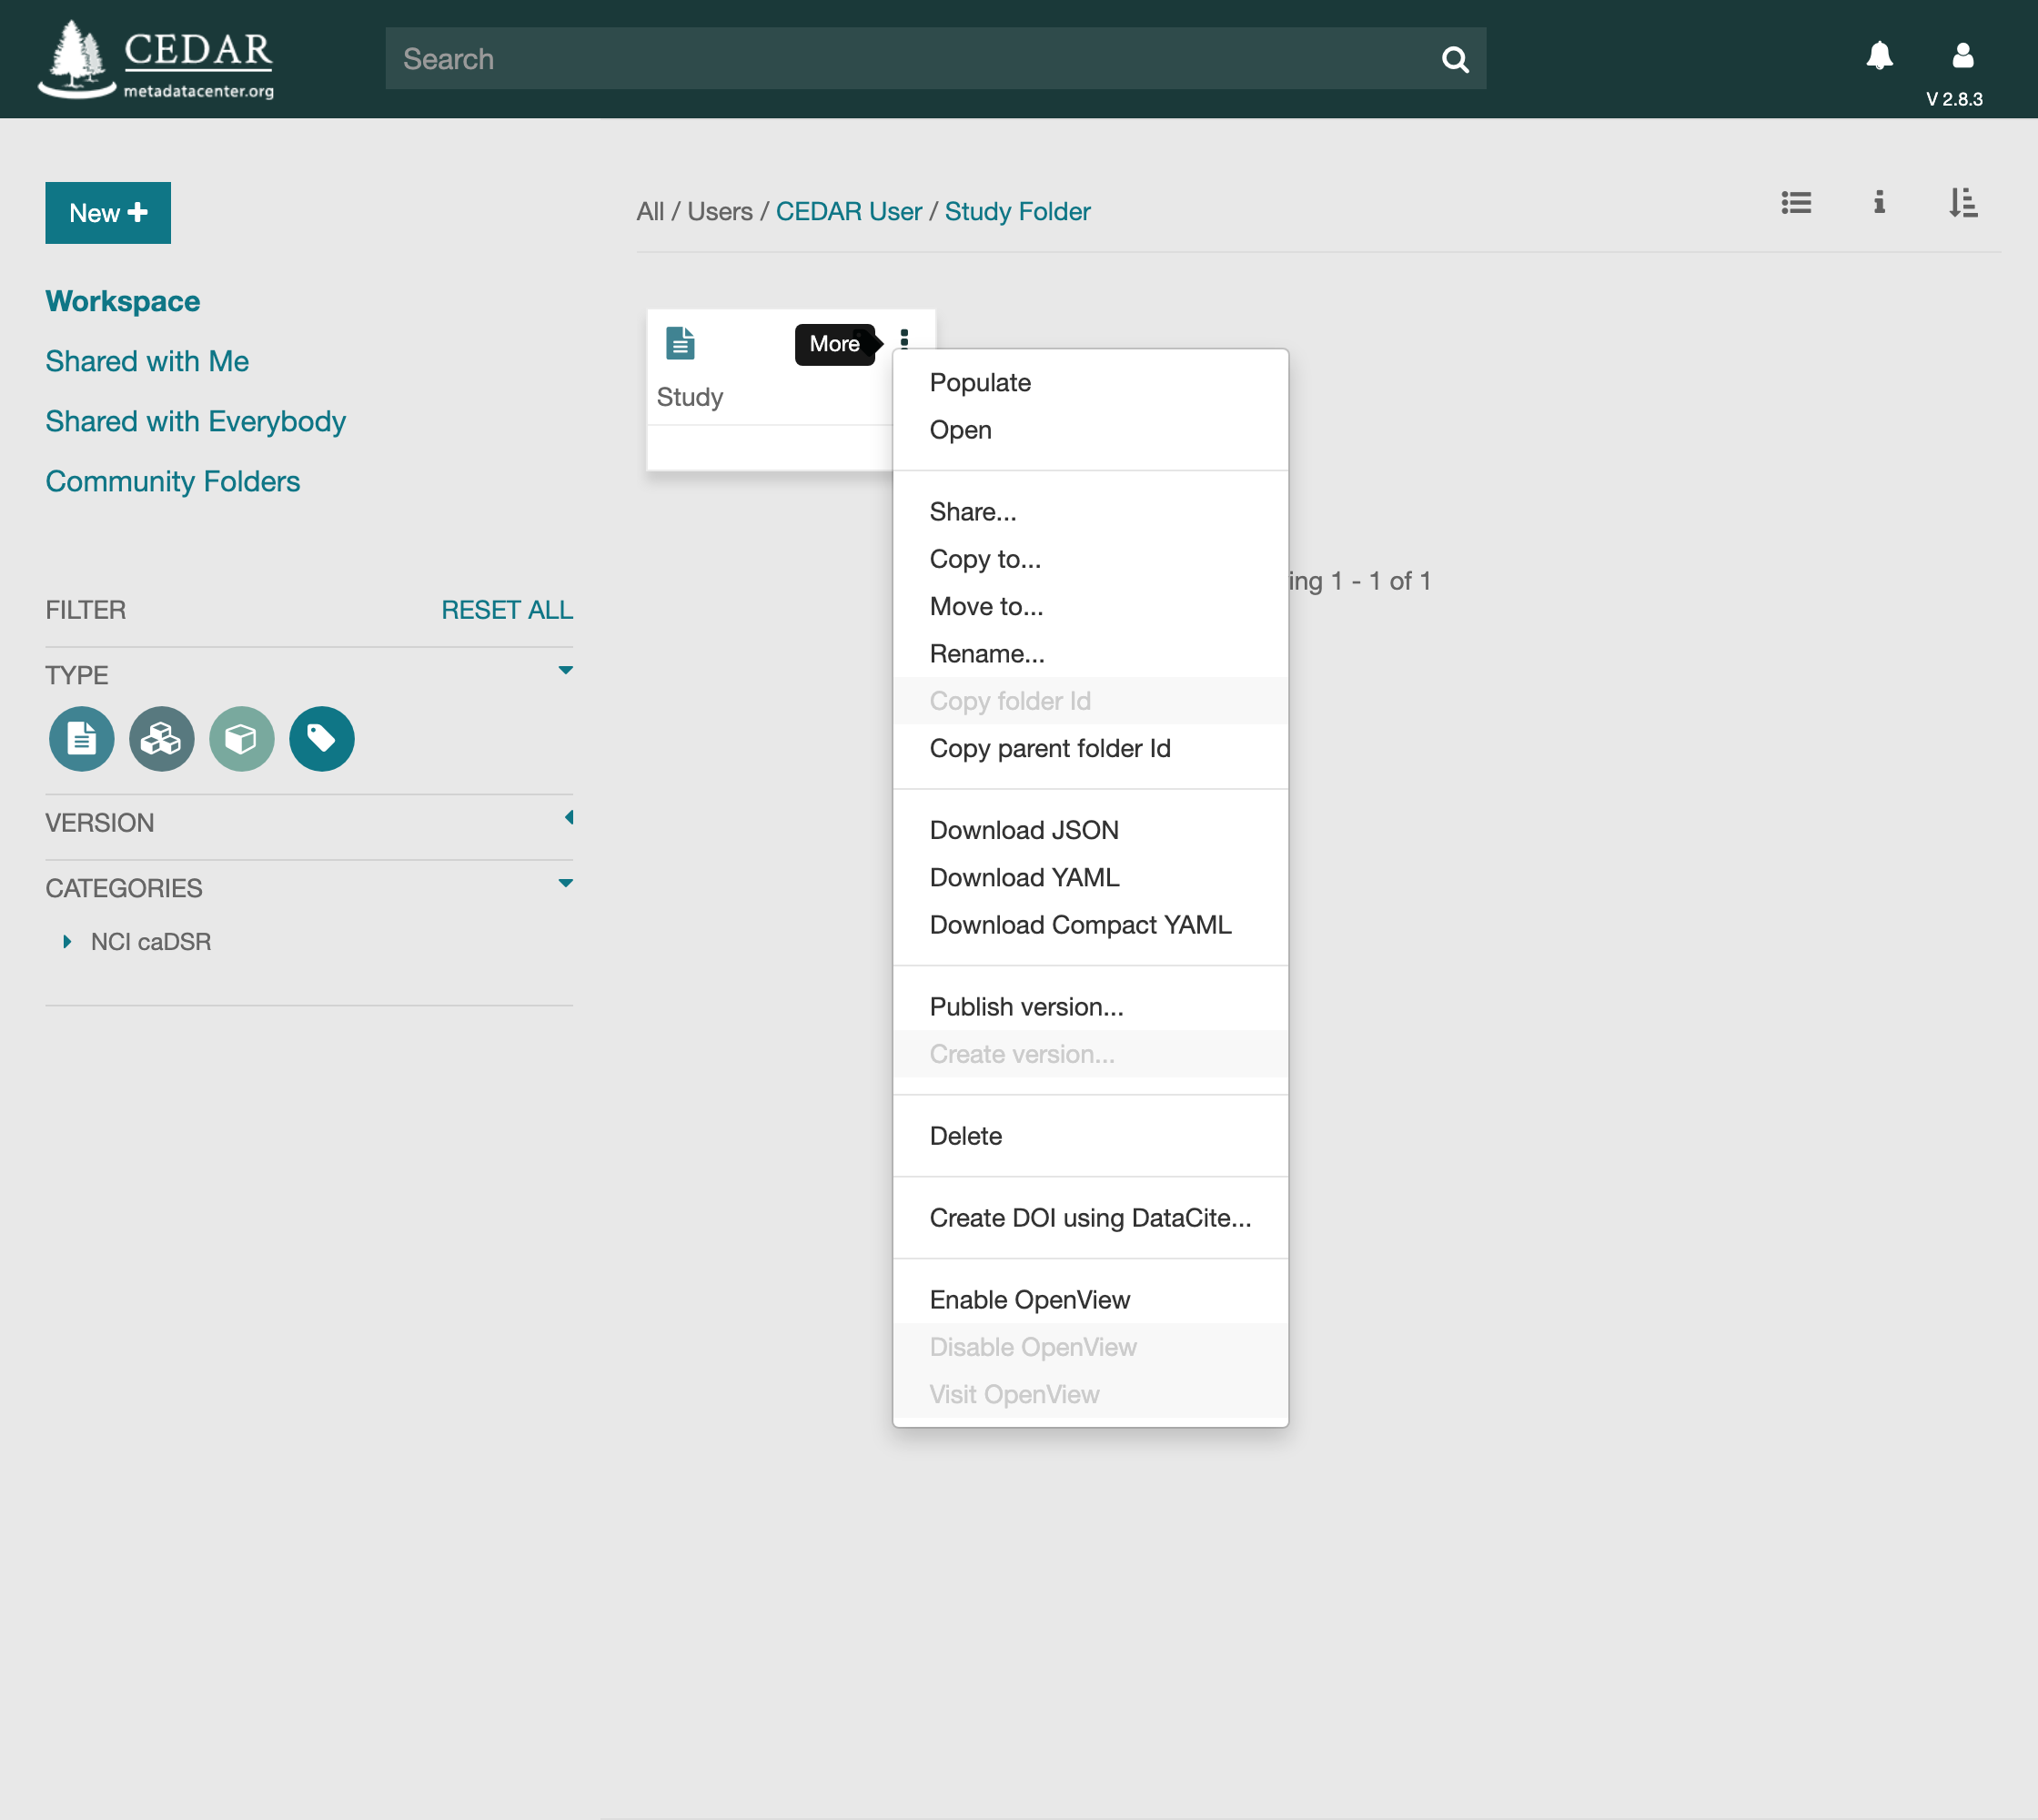This screenshot has height=1820, width=2038.
Task: Select Rename... menu entry
Action: [x=1089, y=654]
